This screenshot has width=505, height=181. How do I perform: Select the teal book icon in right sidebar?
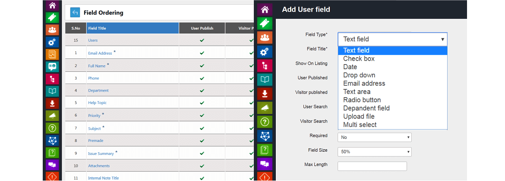[x=265, y=80]
